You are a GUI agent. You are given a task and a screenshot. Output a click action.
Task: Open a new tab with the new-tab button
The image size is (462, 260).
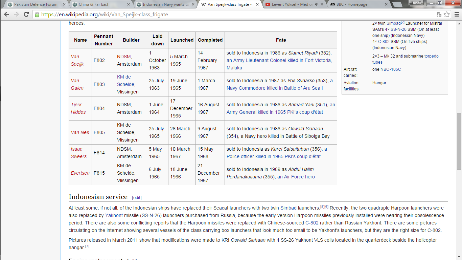click(397, 4)
